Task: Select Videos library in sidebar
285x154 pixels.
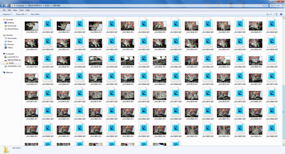Action: (10, 48)
